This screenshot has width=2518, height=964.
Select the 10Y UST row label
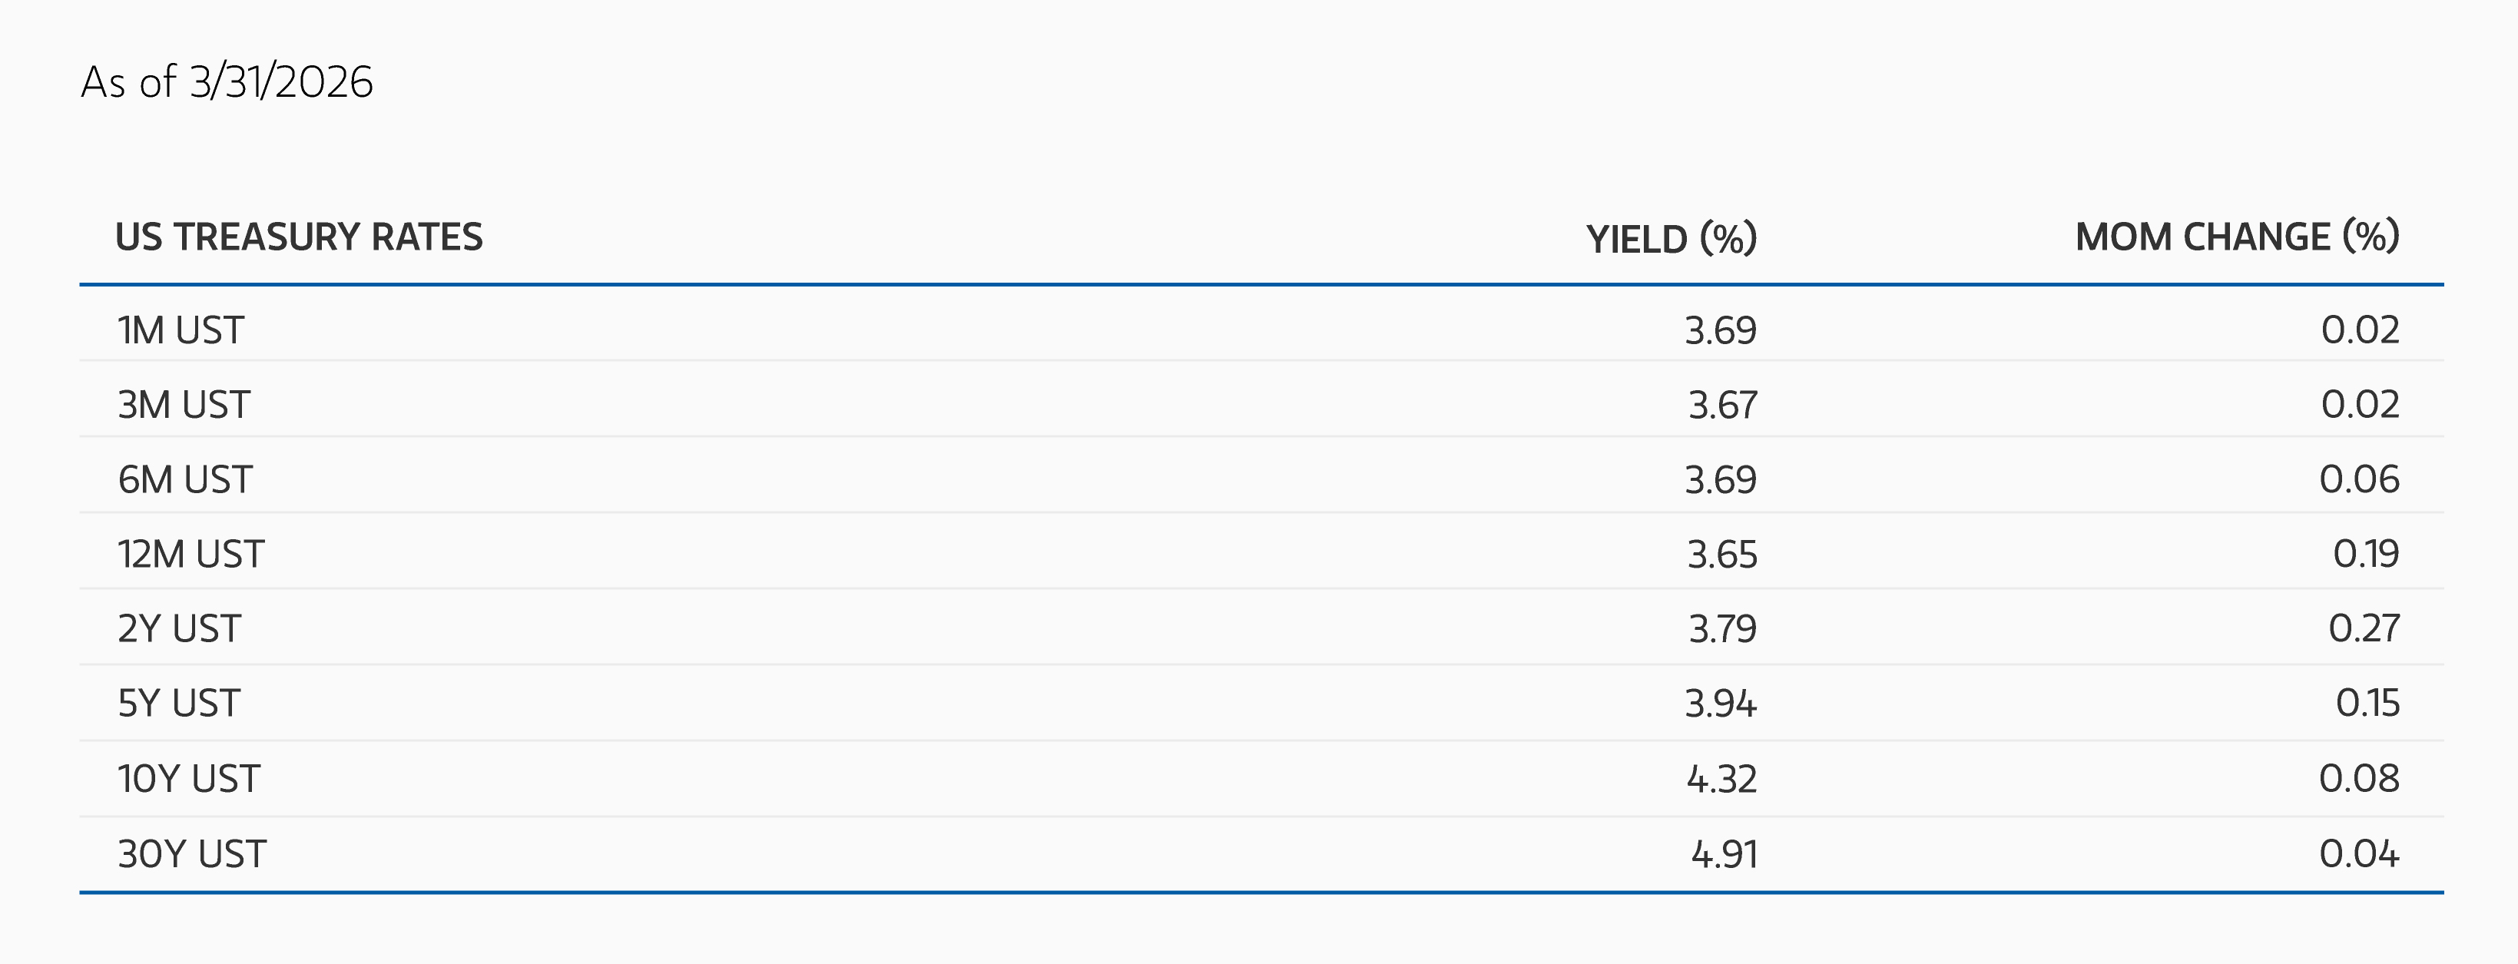189,779
